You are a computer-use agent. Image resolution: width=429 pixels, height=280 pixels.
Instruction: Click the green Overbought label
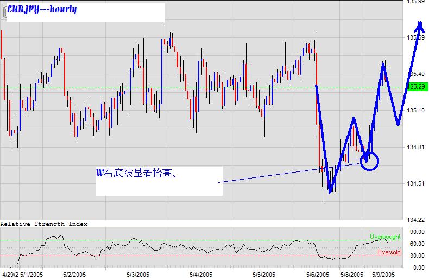[x=385, y=236]
